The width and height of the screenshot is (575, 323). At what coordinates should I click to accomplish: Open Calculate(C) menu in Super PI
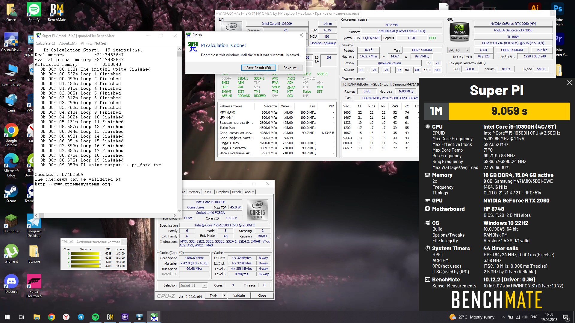45,43
